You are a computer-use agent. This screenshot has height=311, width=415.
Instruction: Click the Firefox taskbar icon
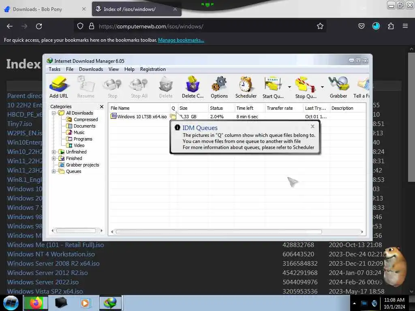tap(36, 303)
